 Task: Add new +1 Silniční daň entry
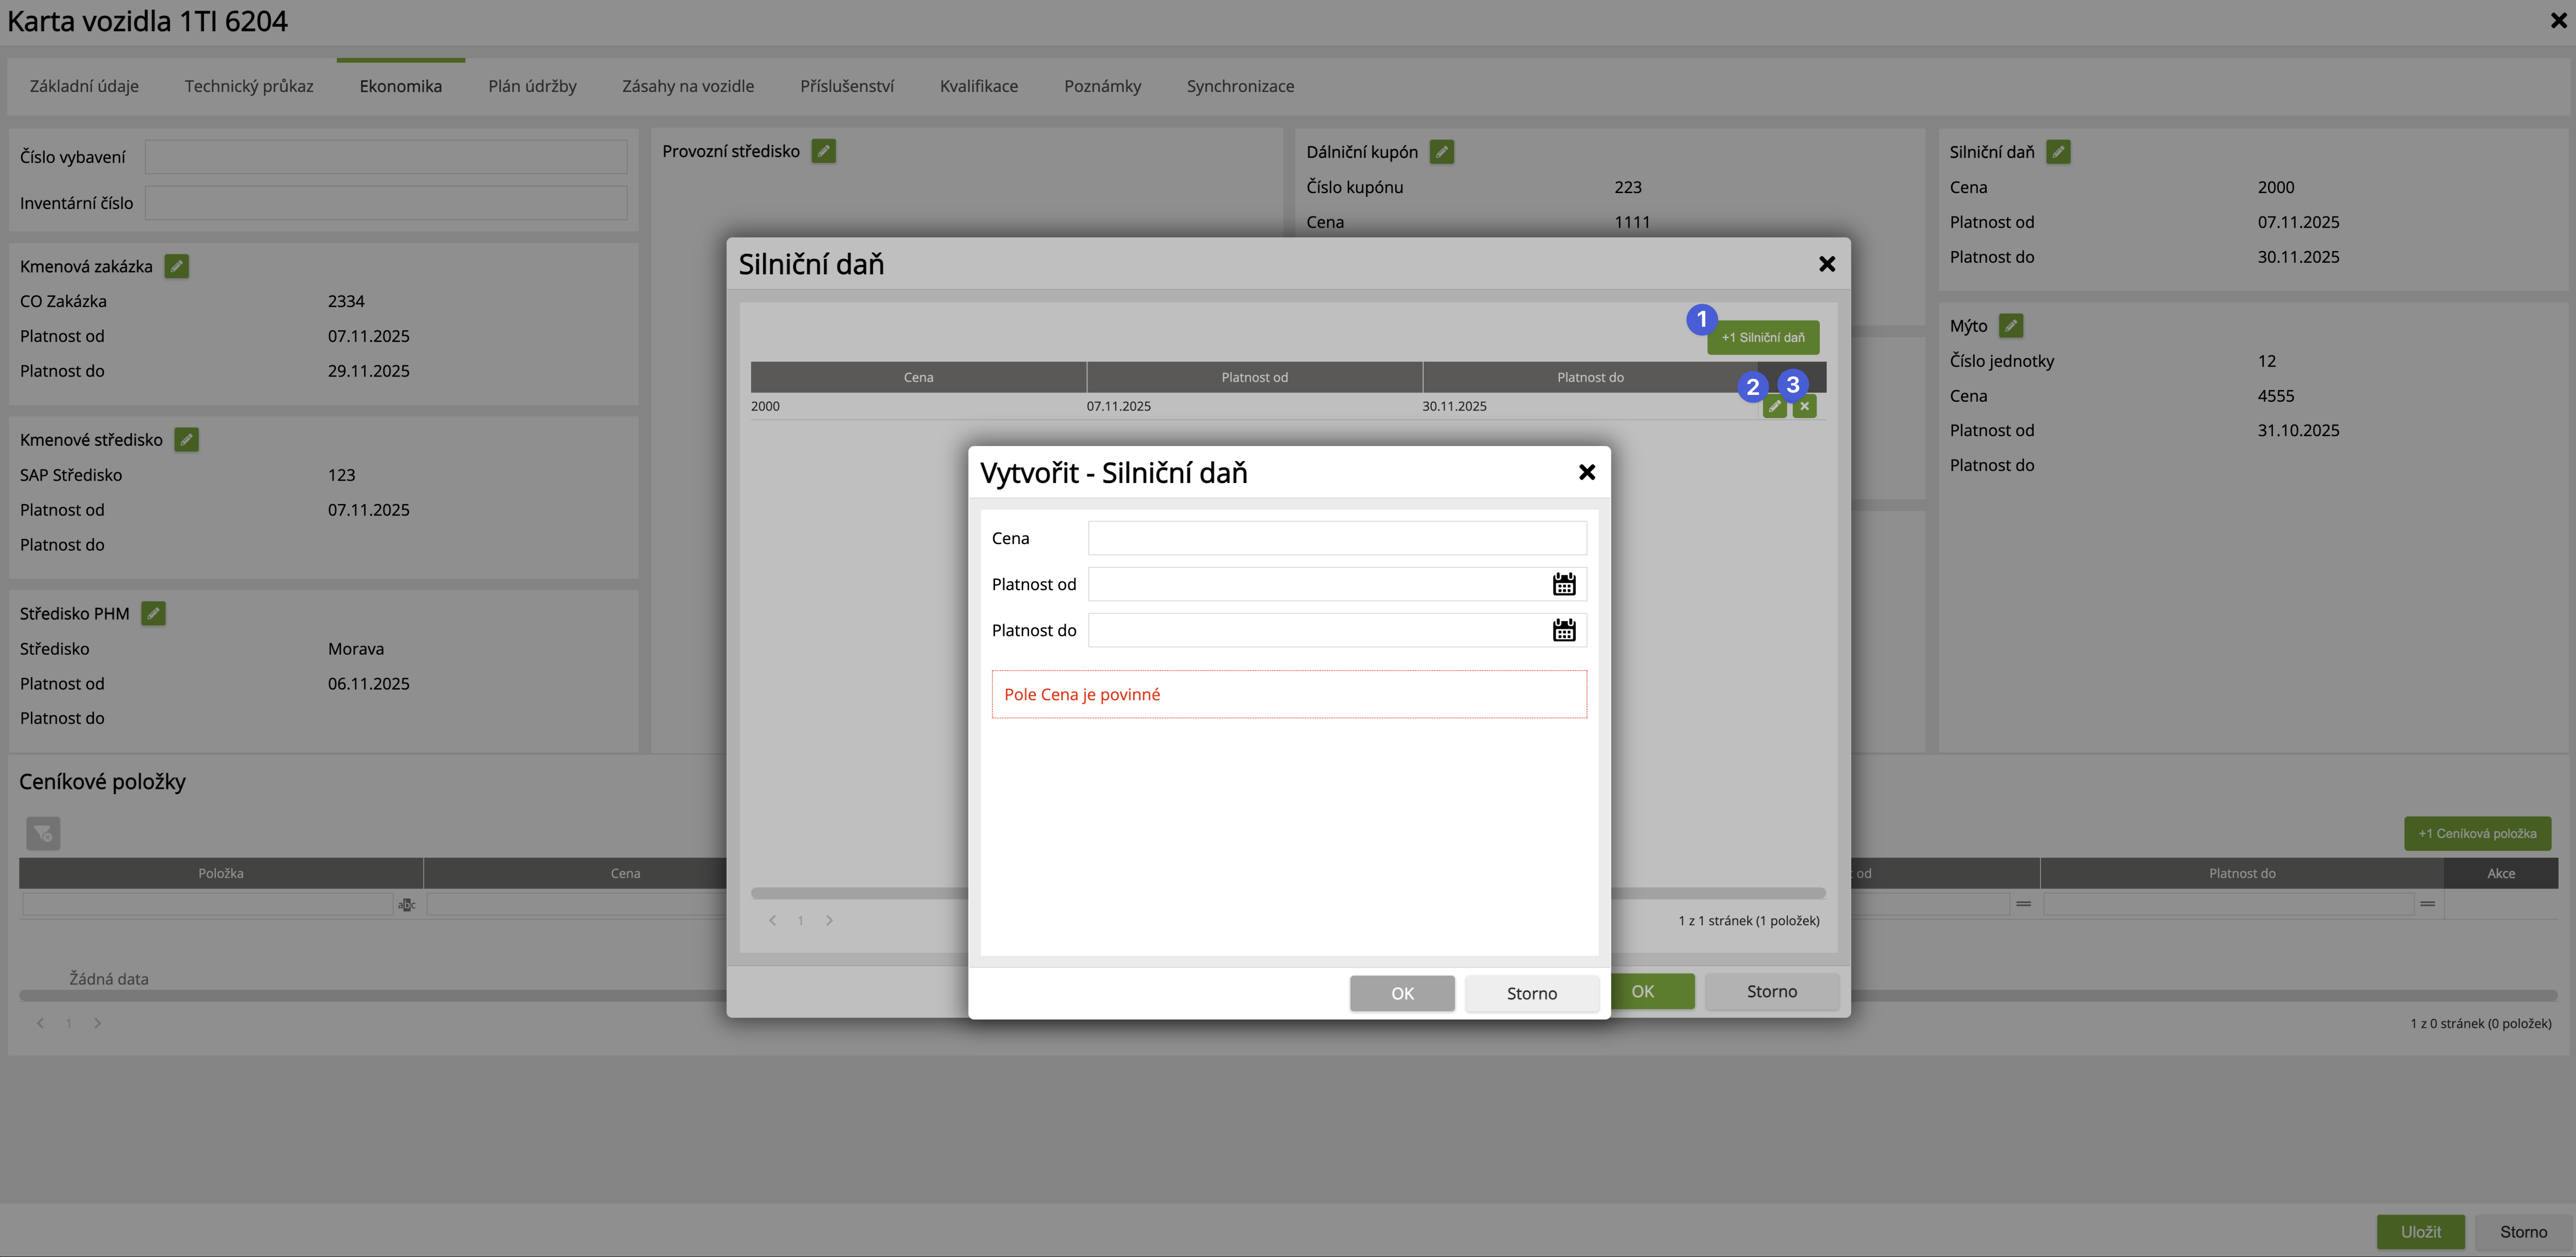click(1762, 338)
